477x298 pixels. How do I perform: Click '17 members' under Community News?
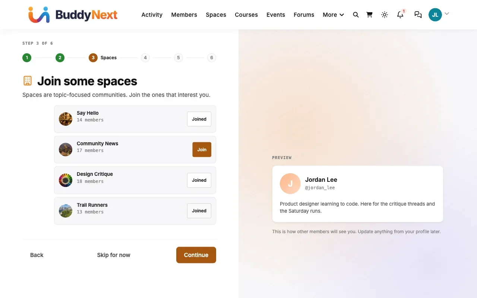90,150
